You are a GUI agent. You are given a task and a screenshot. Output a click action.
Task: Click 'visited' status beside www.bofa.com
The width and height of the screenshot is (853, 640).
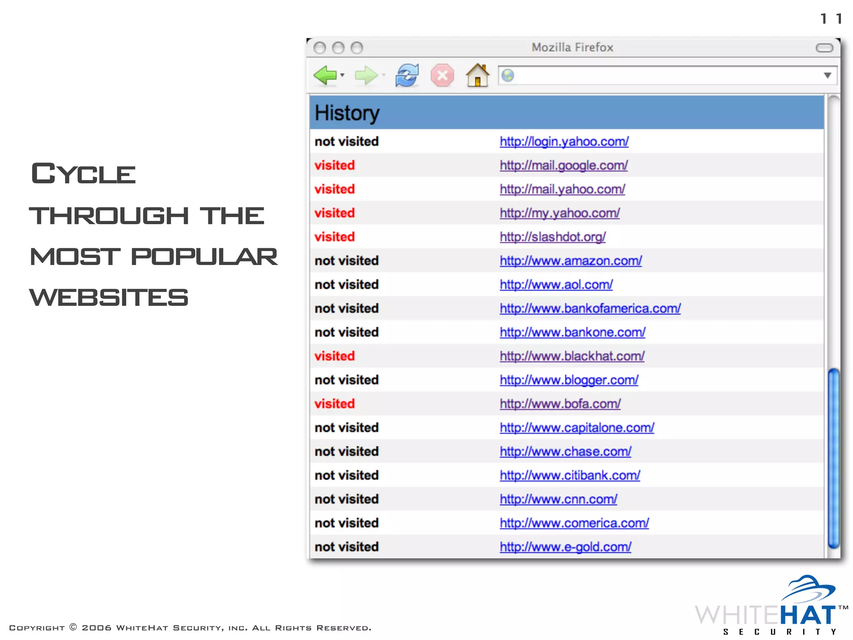[334, 404]
